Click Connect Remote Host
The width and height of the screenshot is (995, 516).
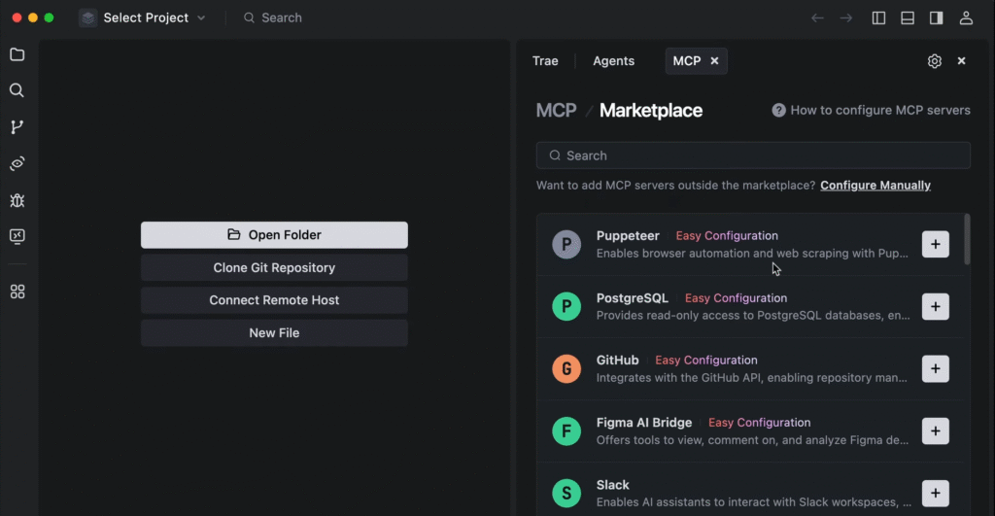(274, 300)
